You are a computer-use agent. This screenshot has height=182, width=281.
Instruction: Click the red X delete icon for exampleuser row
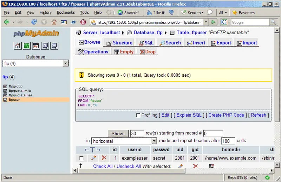click(104, 158)
